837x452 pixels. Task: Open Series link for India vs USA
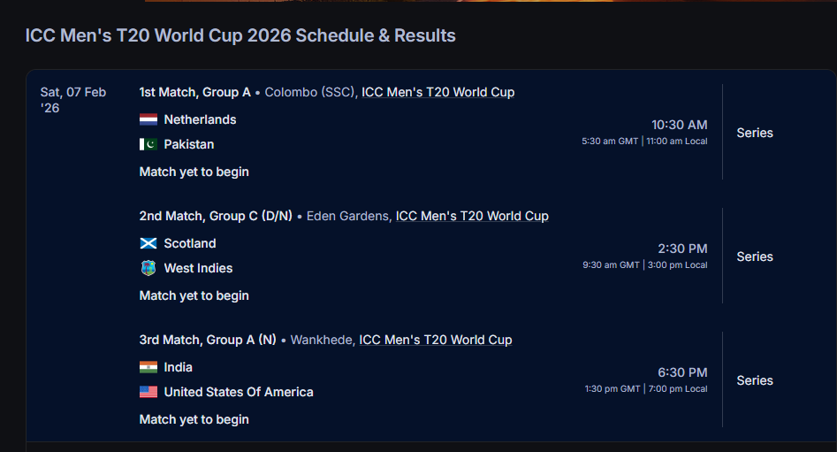(x=755, y=380)
